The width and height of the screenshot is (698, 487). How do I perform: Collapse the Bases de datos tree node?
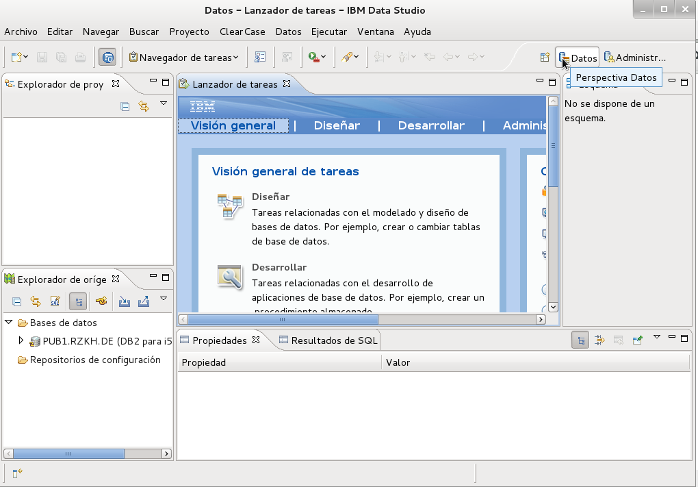click(x=8, y=322)
